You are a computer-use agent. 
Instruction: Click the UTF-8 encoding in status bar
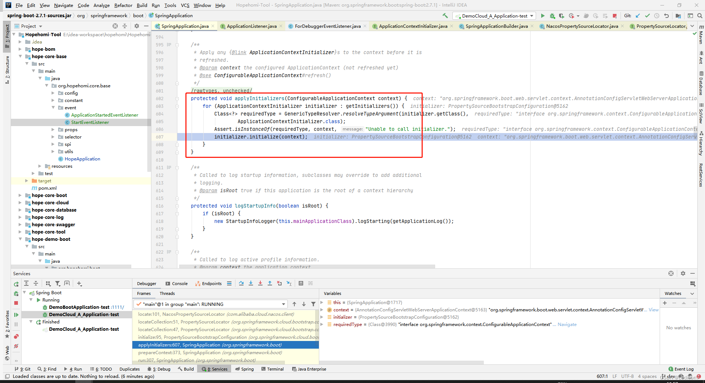point(627,376)
